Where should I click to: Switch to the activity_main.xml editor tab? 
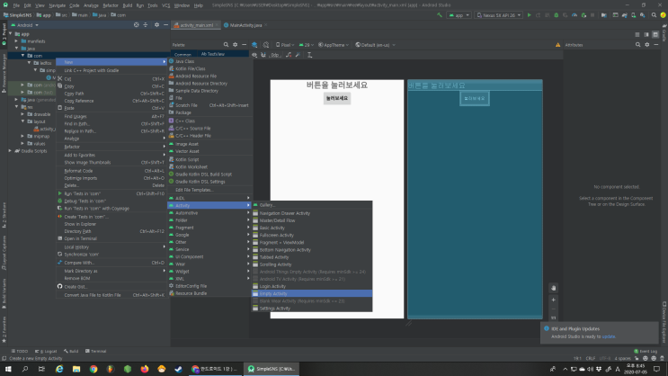pos(196,25)
